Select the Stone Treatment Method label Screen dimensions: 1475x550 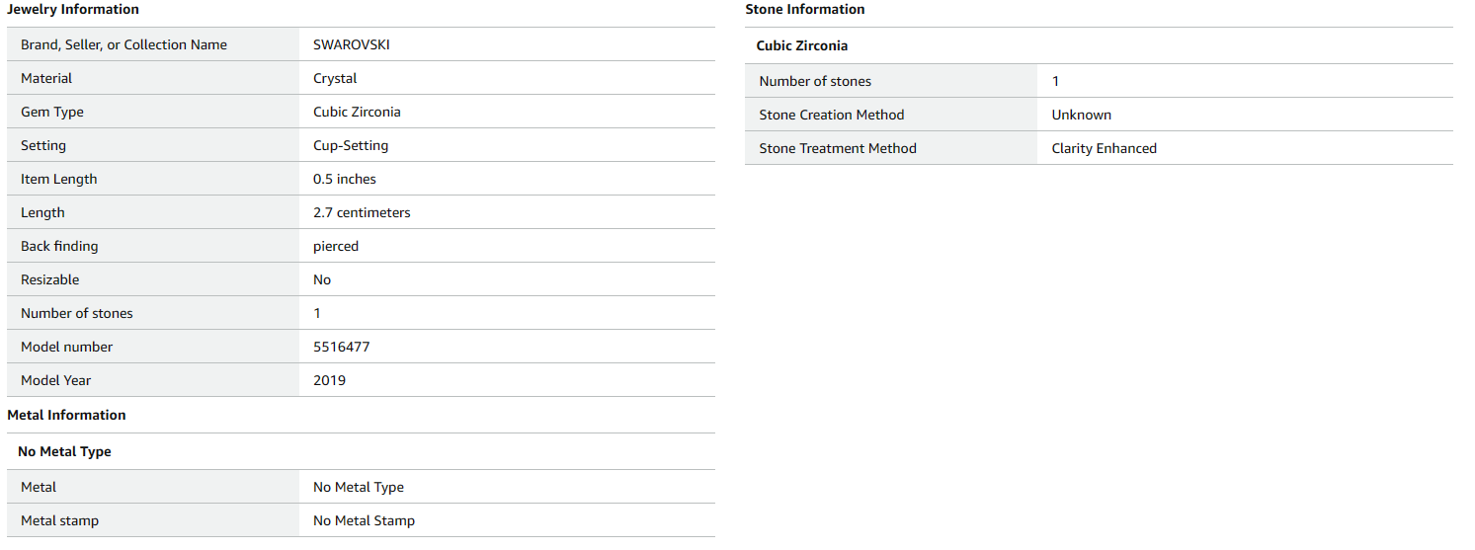(837, 148)
